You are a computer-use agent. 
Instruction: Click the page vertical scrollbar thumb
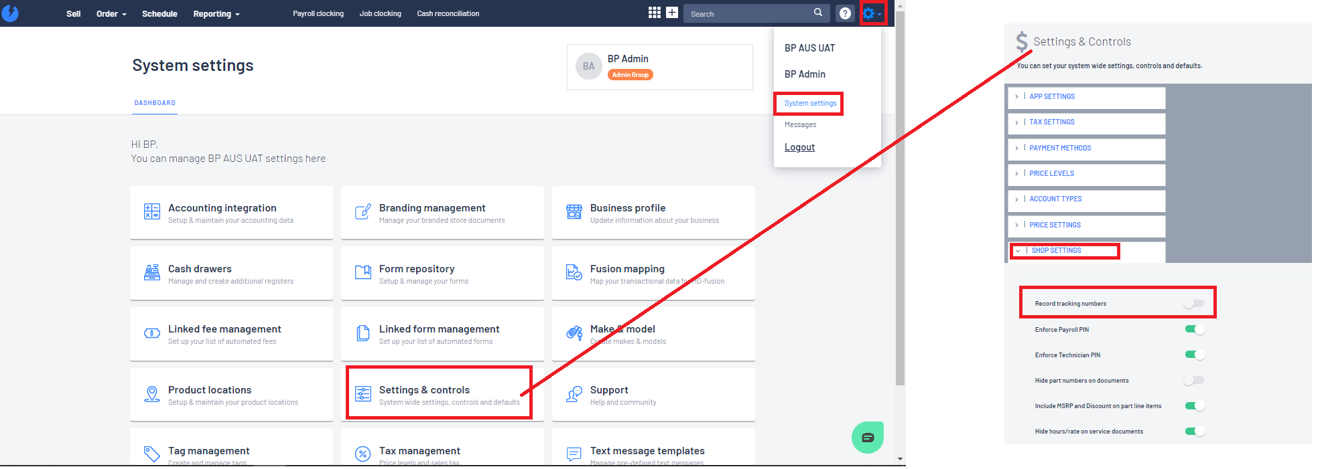point(900,198)
